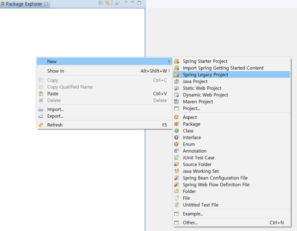Click the Source Folder icon
The height and width of the screenshot is (231, 297).
tap(177, 164)
